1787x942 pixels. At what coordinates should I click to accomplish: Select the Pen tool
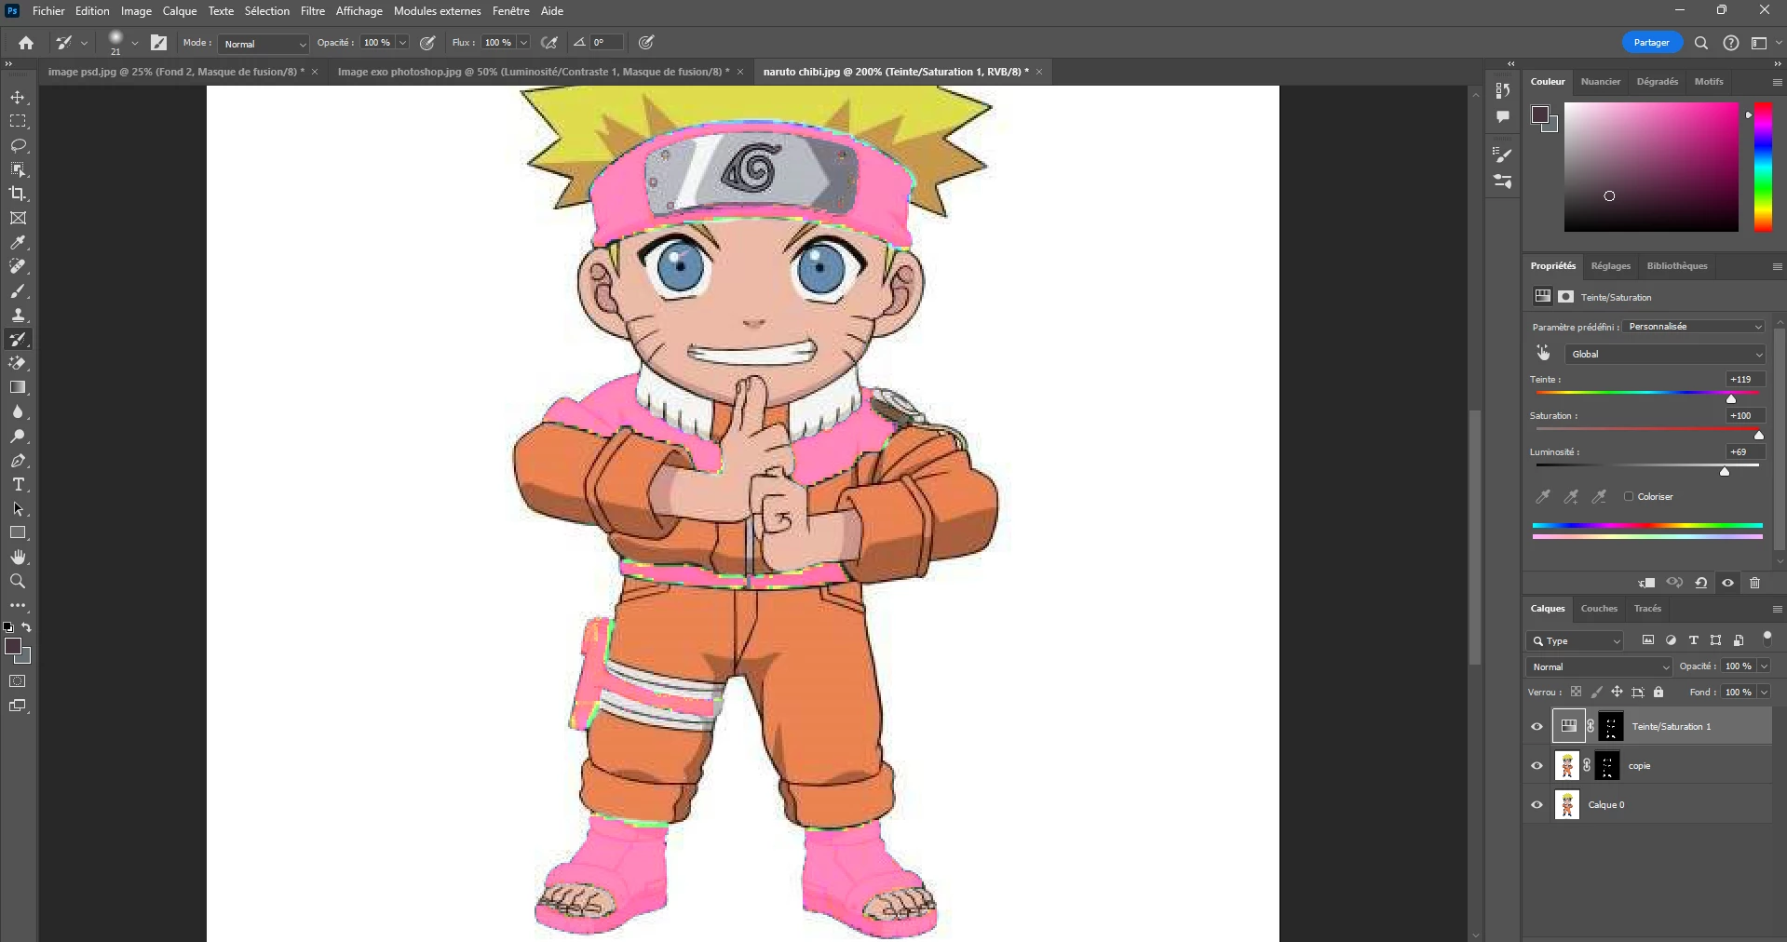[18, 461]
